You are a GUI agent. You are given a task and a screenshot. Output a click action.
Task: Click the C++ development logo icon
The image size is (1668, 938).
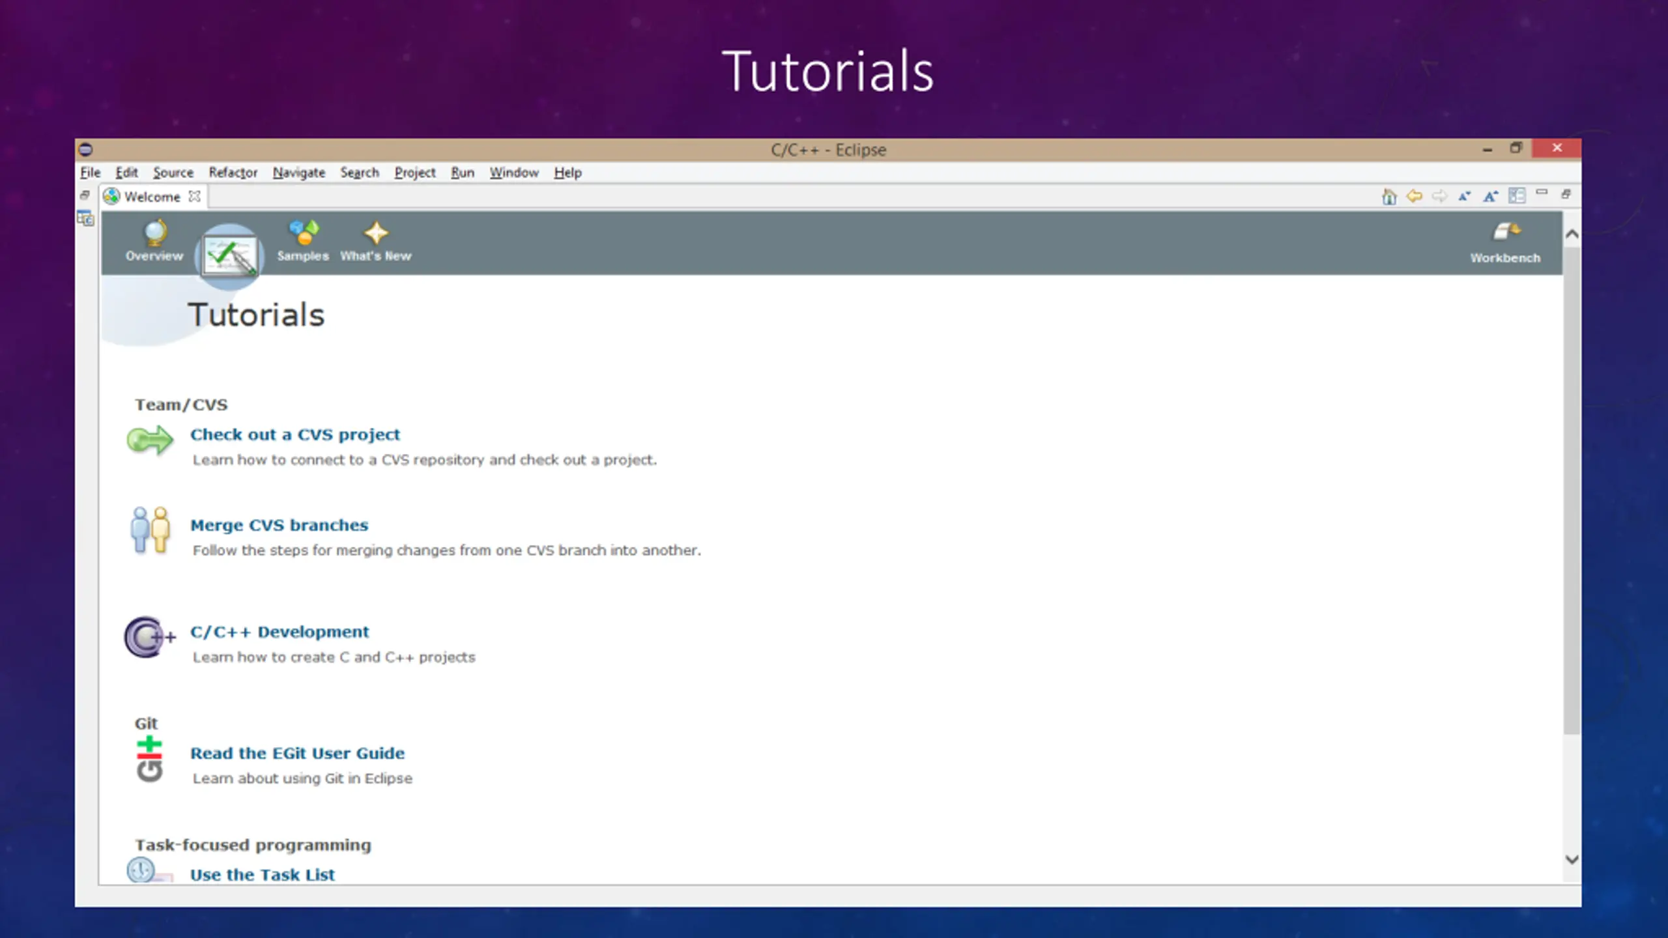(150, 636)
